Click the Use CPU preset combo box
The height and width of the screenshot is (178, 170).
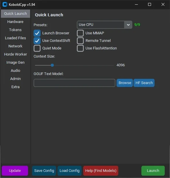click(x=105, y=25)
